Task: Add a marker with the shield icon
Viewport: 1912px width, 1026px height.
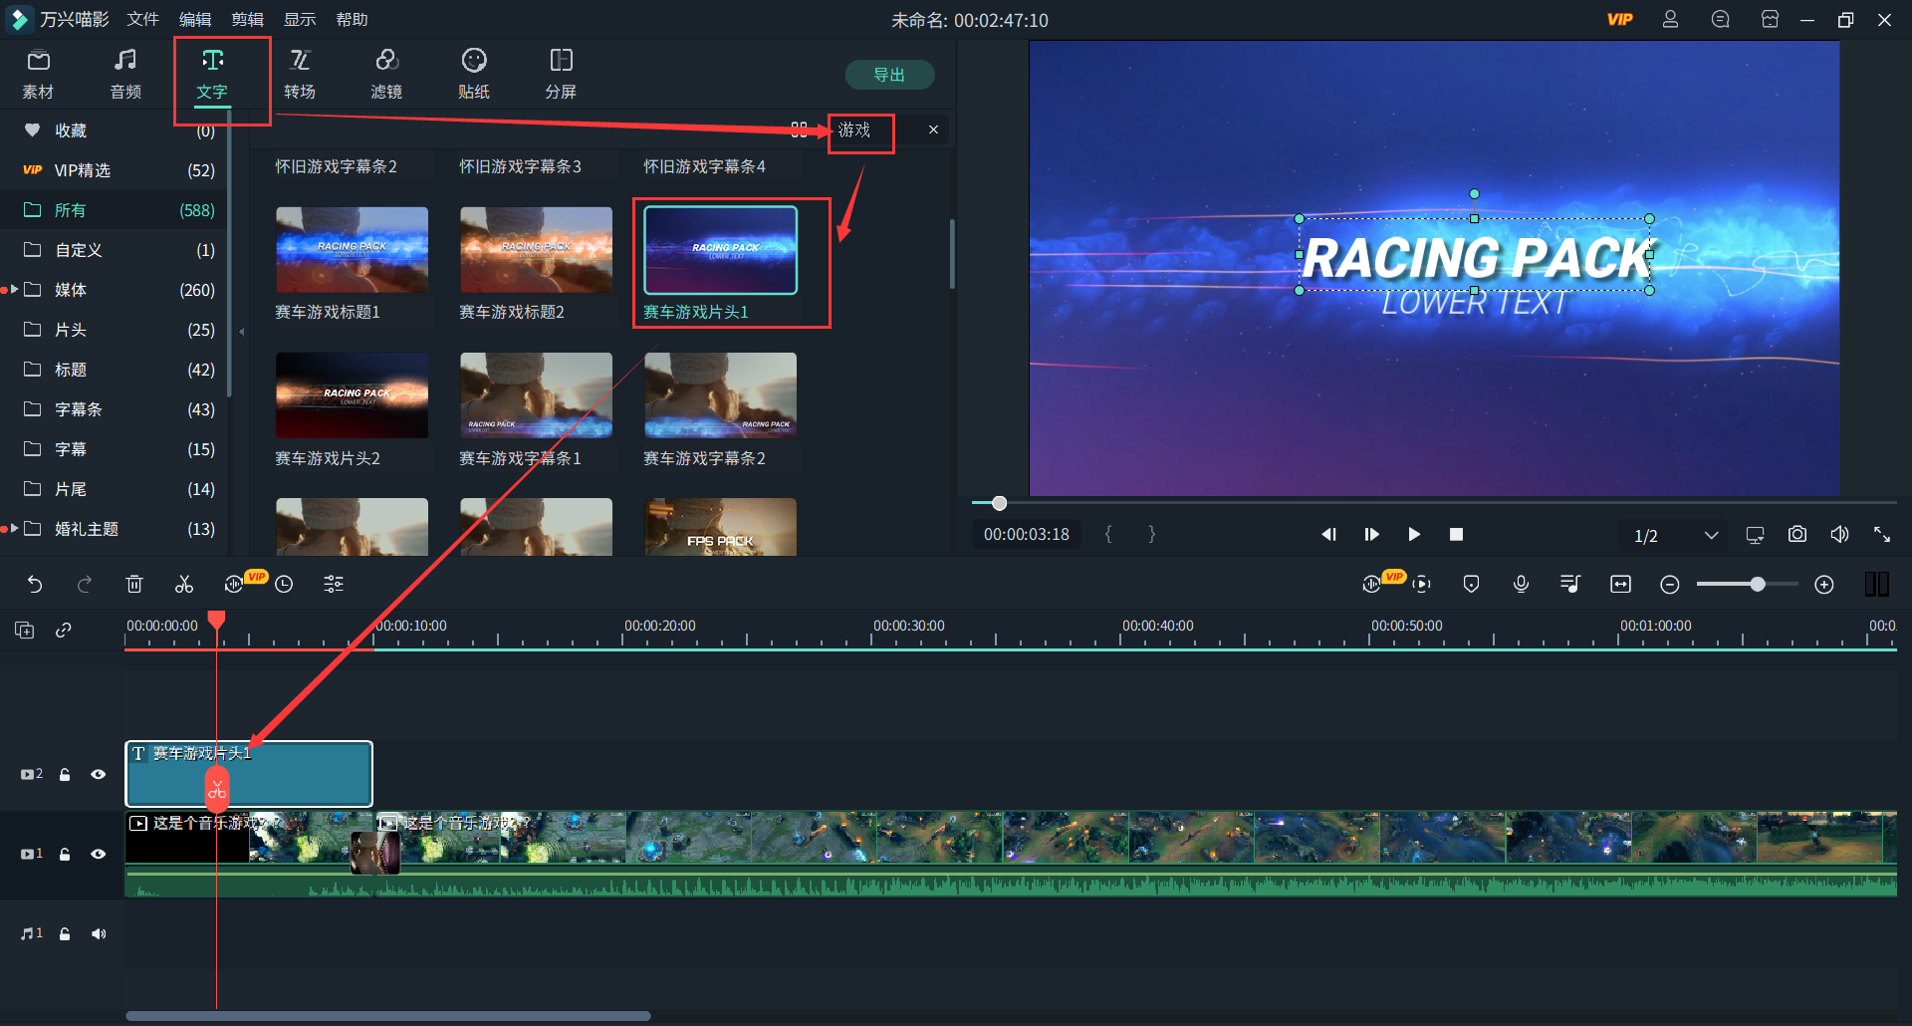Action: (x=1471, y=585)
